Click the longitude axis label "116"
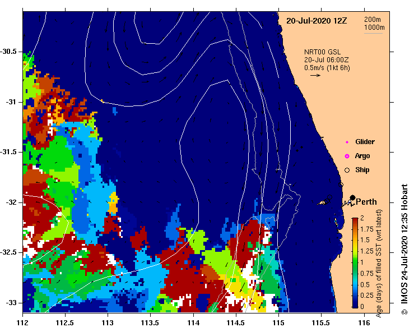 click(364, 323)
